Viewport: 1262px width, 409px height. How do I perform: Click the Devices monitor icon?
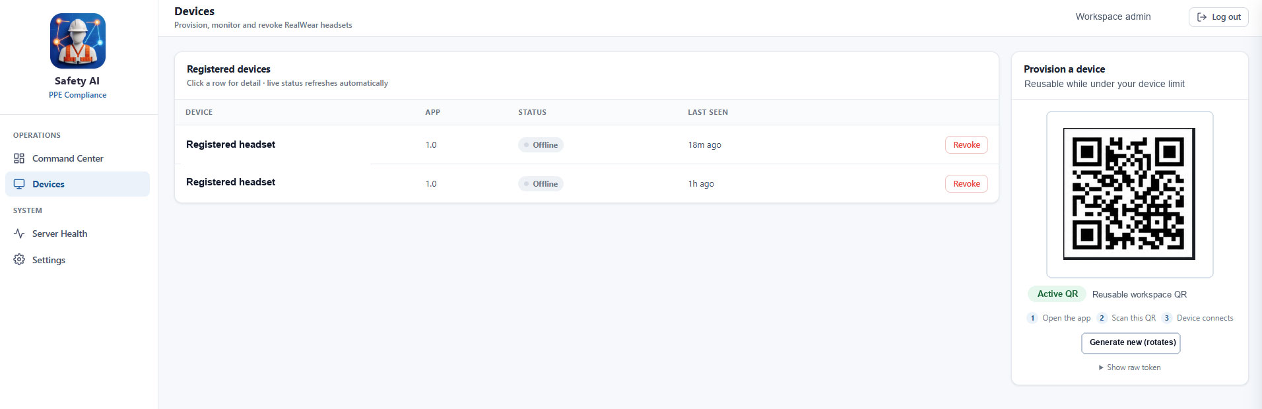[x=19, y=184]
